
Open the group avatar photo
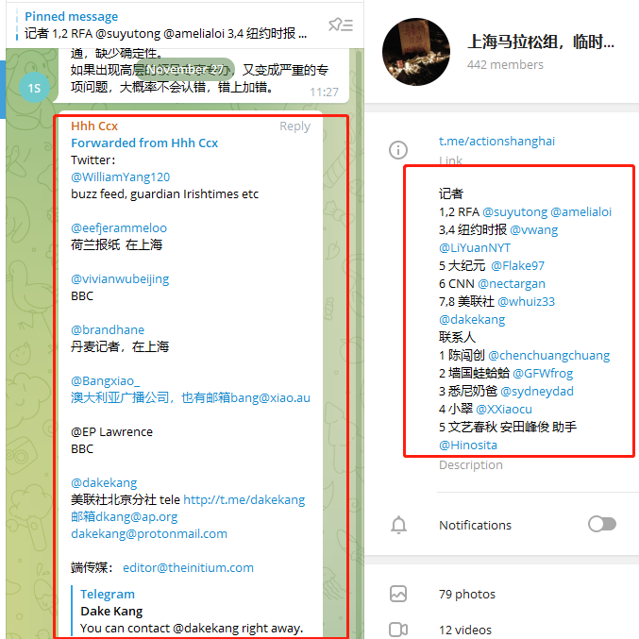(416, 52)
